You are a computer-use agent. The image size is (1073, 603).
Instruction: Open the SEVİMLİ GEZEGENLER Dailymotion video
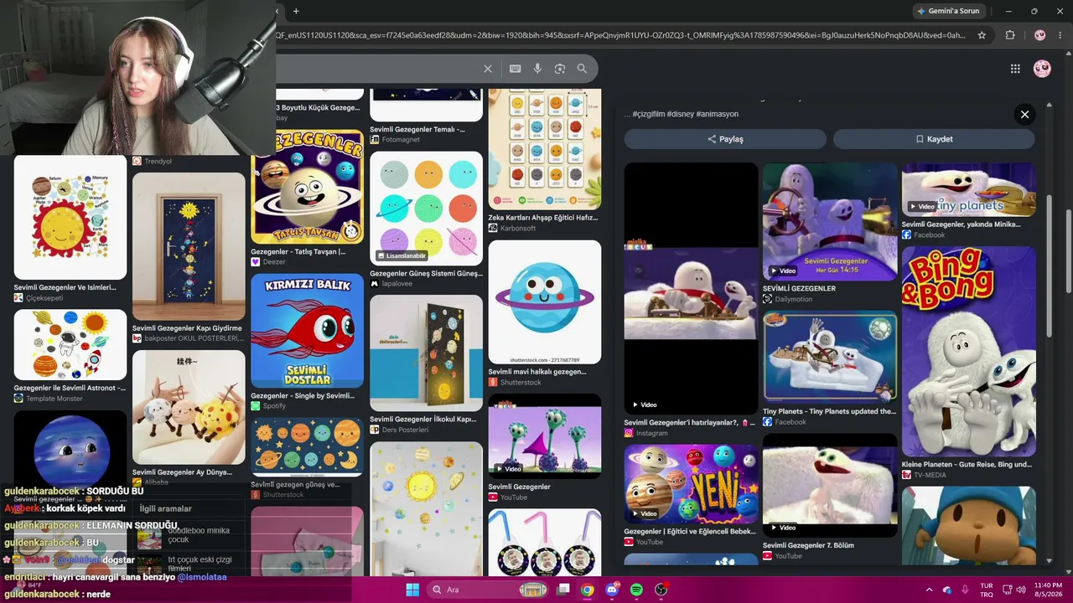[830, 221]
